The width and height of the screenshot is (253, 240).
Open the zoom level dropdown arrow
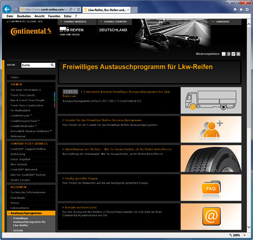[x=245, y=235]
